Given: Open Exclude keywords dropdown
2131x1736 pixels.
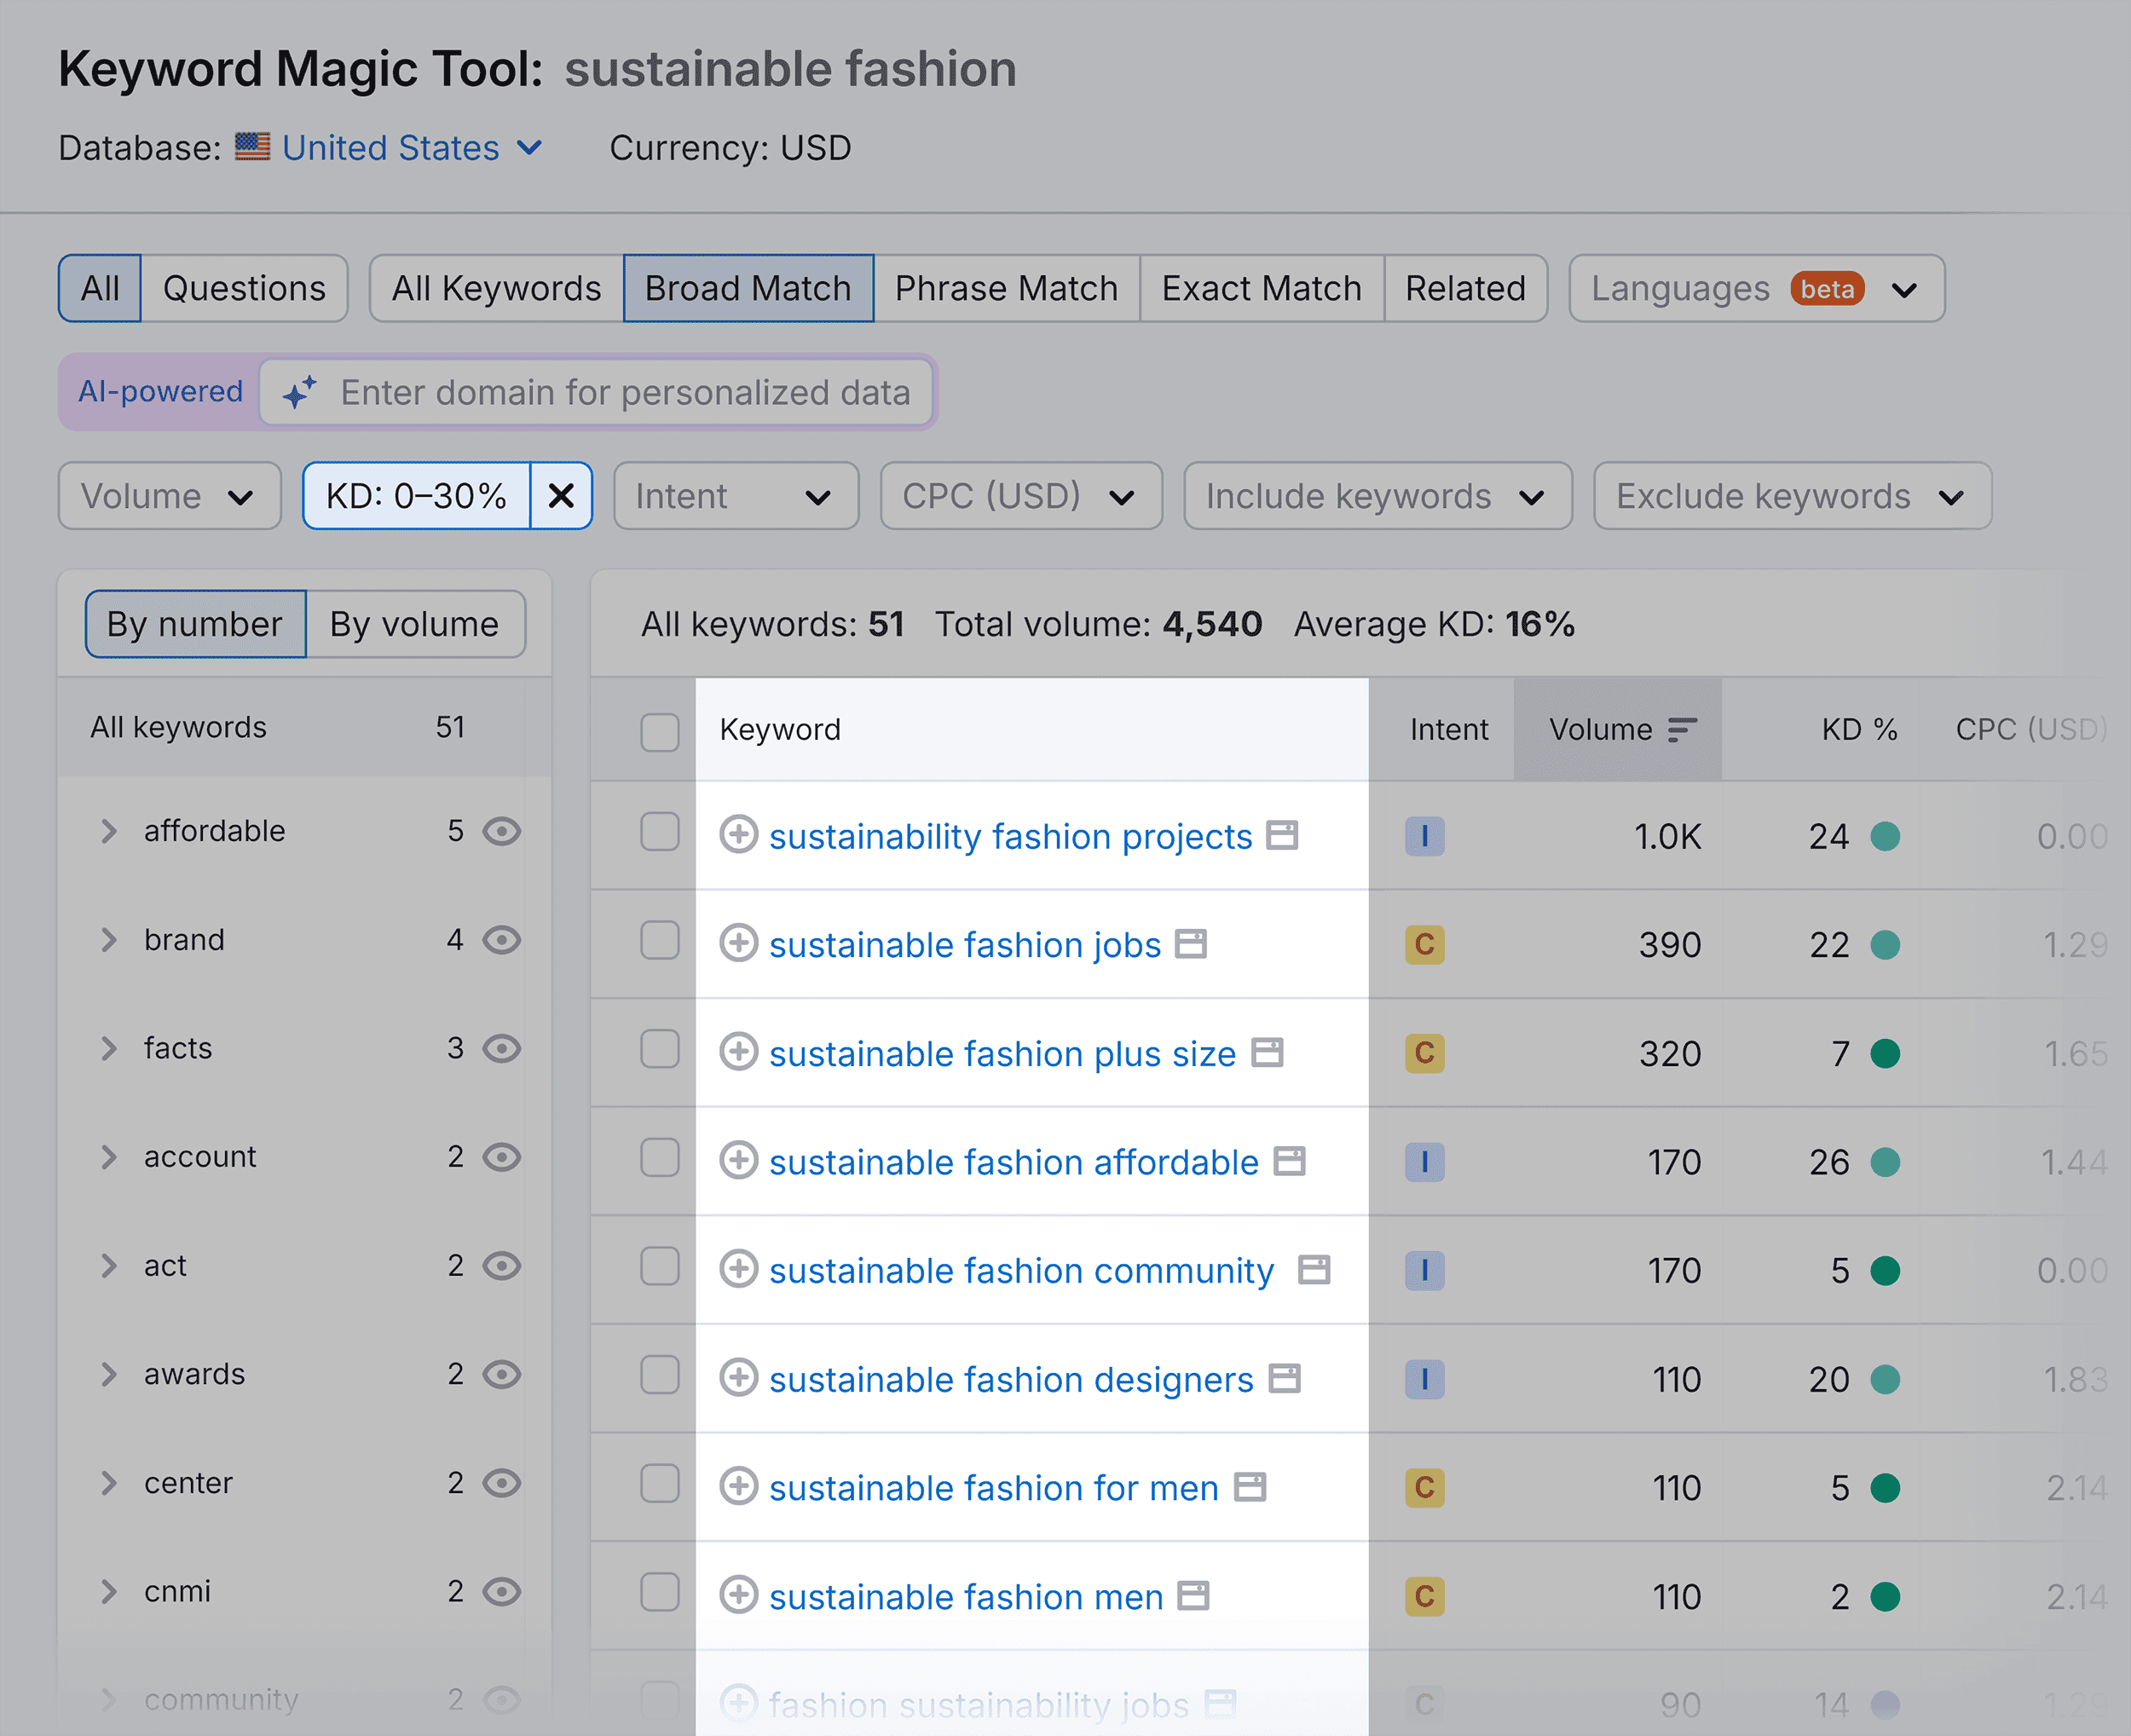Looking at the screenshot, I should pyautogui.click(x=1792, y=496).
